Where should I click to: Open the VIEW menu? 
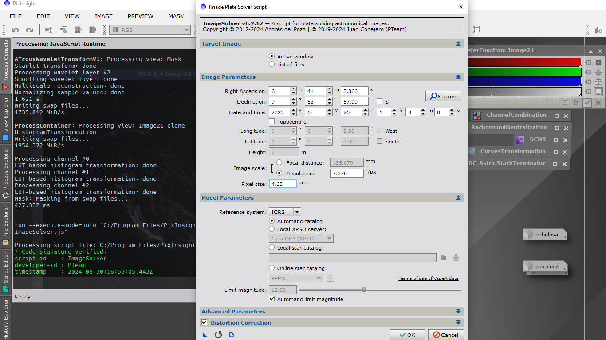[x=72, y=16]
